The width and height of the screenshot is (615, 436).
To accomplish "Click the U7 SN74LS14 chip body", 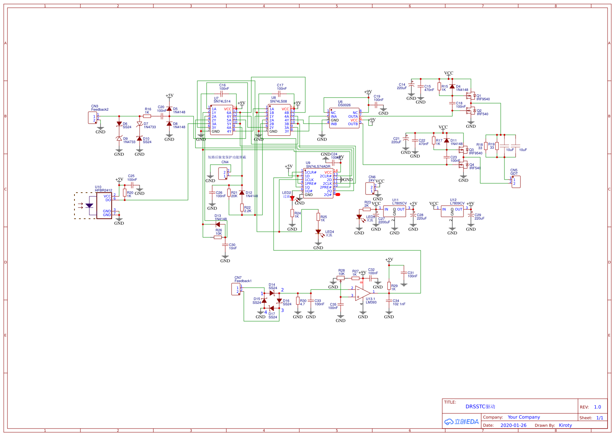I will pos(222,120).
